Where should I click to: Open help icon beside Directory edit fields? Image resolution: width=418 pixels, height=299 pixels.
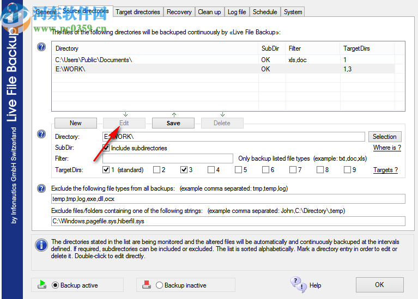tap(41, 134)
